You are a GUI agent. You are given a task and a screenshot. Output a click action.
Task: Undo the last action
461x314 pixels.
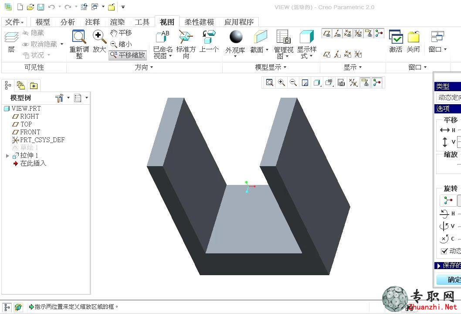pyautogui.click(x=51, y=7)
